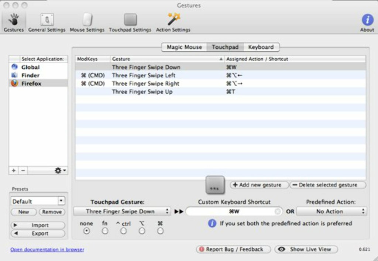Select the fn modifier radio button
This screenshot has height=261, width=378.
click(x=105, y=231)
